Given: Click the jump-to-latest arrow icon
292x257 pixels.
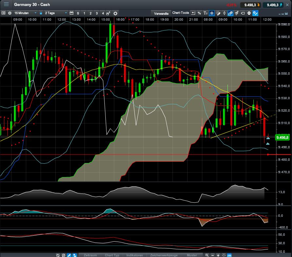Looking at the screenshot, I should 193,13.
